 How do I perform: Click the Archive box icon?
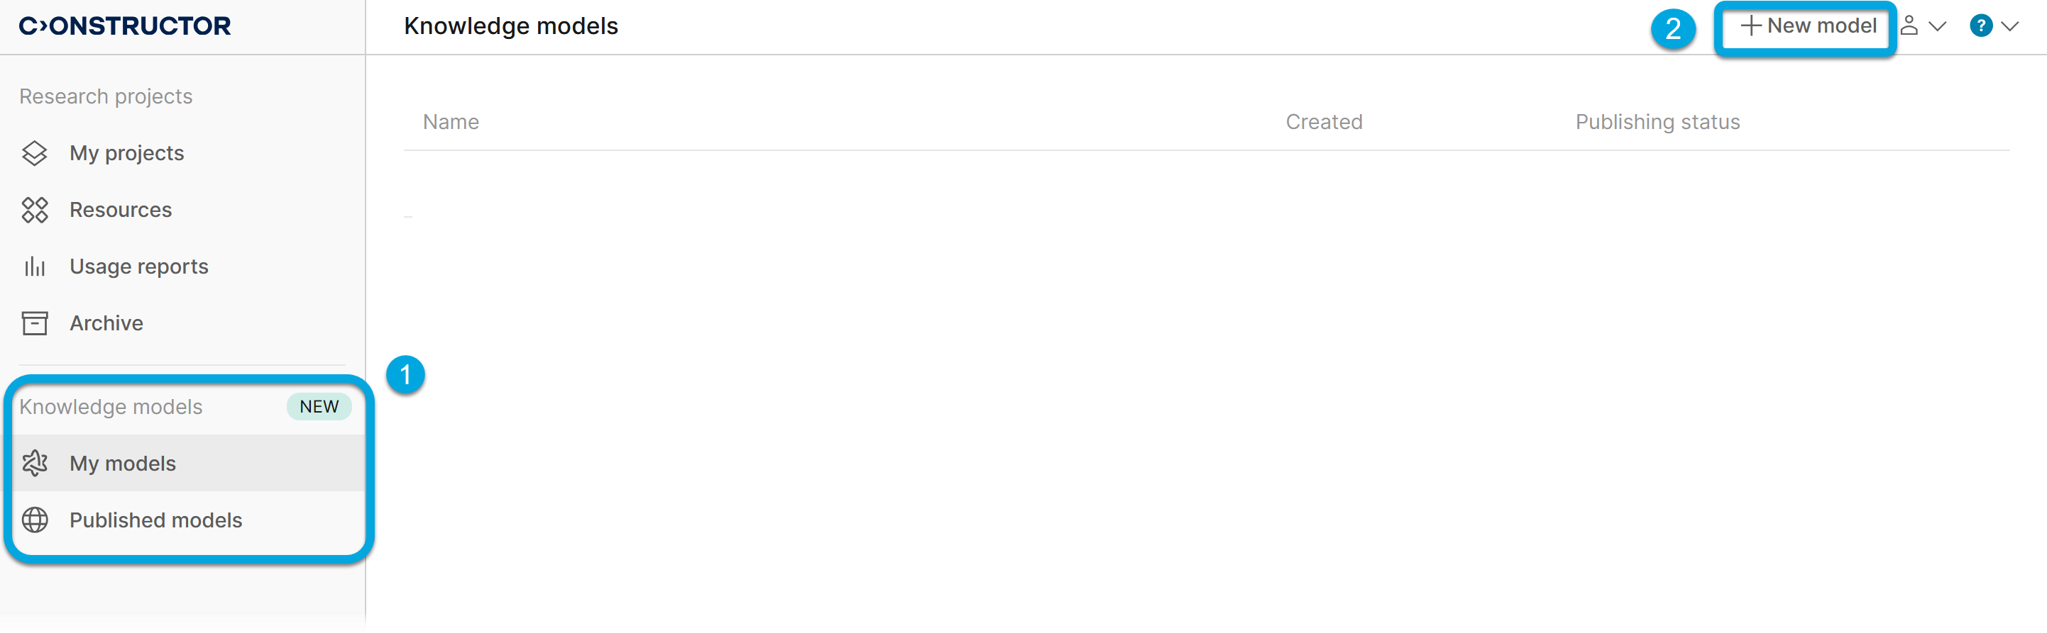[x=35, y=324]
